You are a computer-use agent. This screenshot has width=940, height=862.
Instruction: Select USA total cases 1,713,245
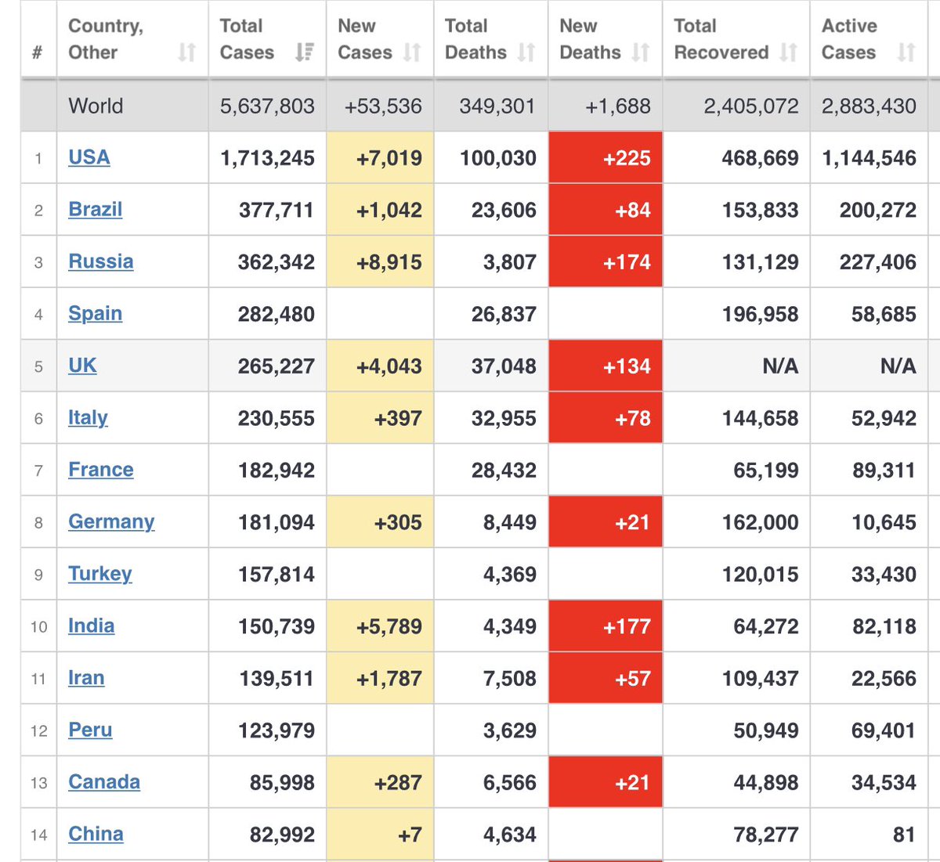click(267, 158)
